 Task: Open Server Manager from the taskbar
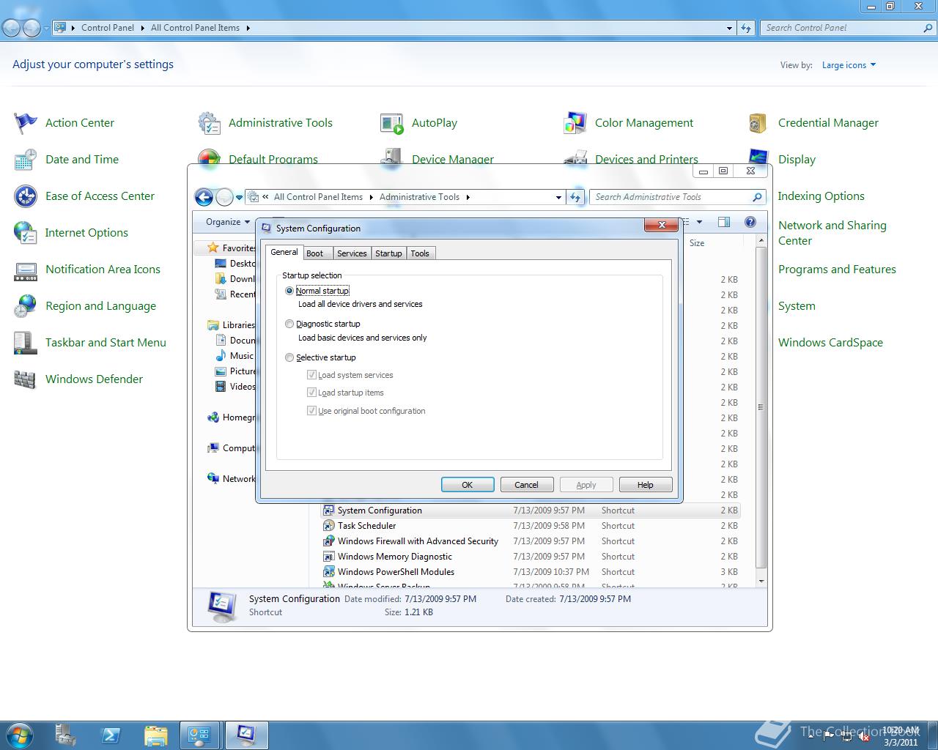coord(66,735)
